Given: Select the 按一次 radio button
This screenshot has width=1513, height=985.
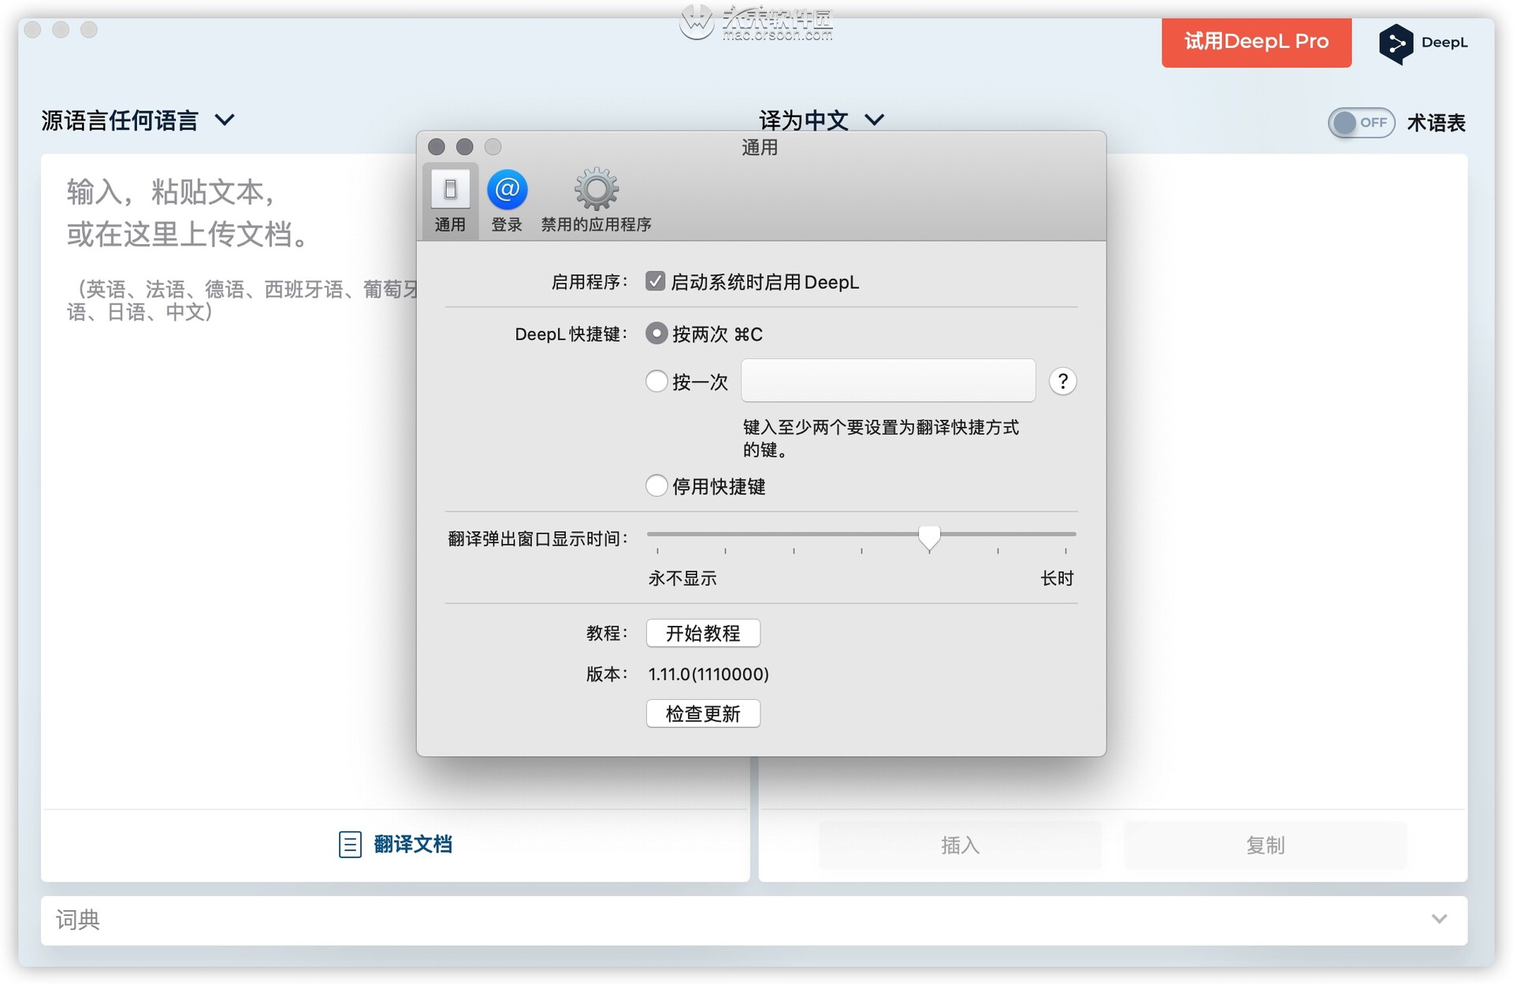Looking at the screenshot, I should [x=656, y=380].
